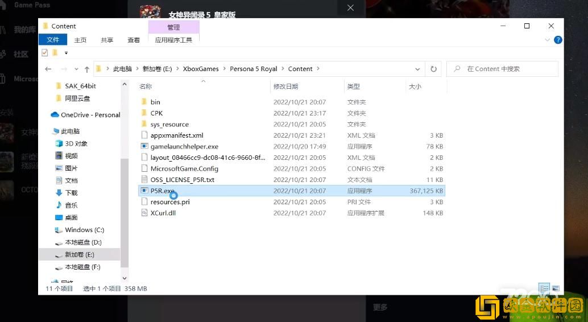Open the 查看 ribbon tab
Screen dimensions: 588x322
coord(134,40)
